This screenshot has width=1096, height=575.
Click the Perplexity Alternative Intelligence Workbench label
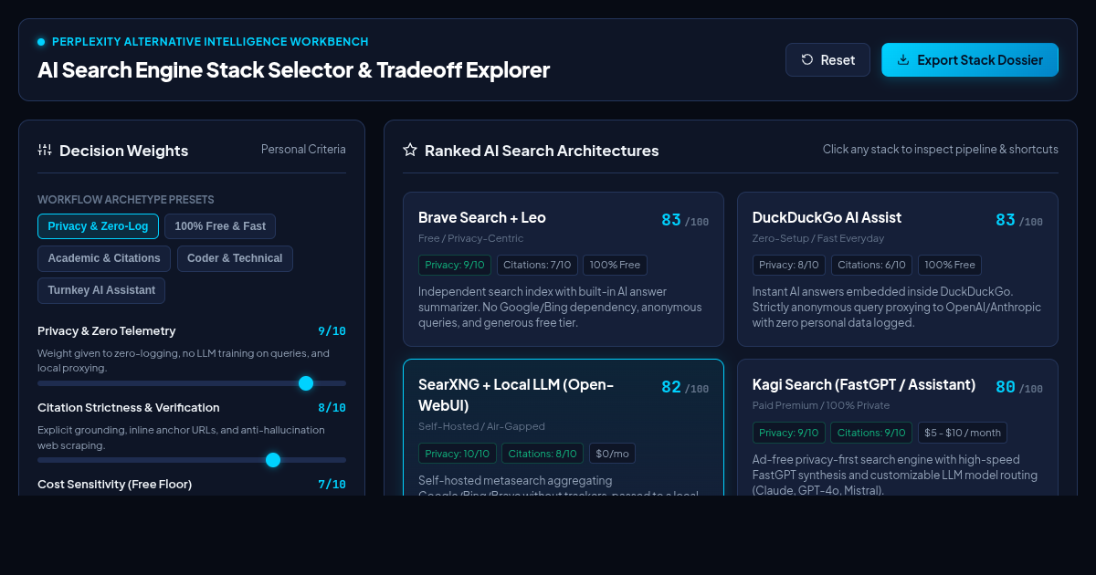click(x=210, y=42)
